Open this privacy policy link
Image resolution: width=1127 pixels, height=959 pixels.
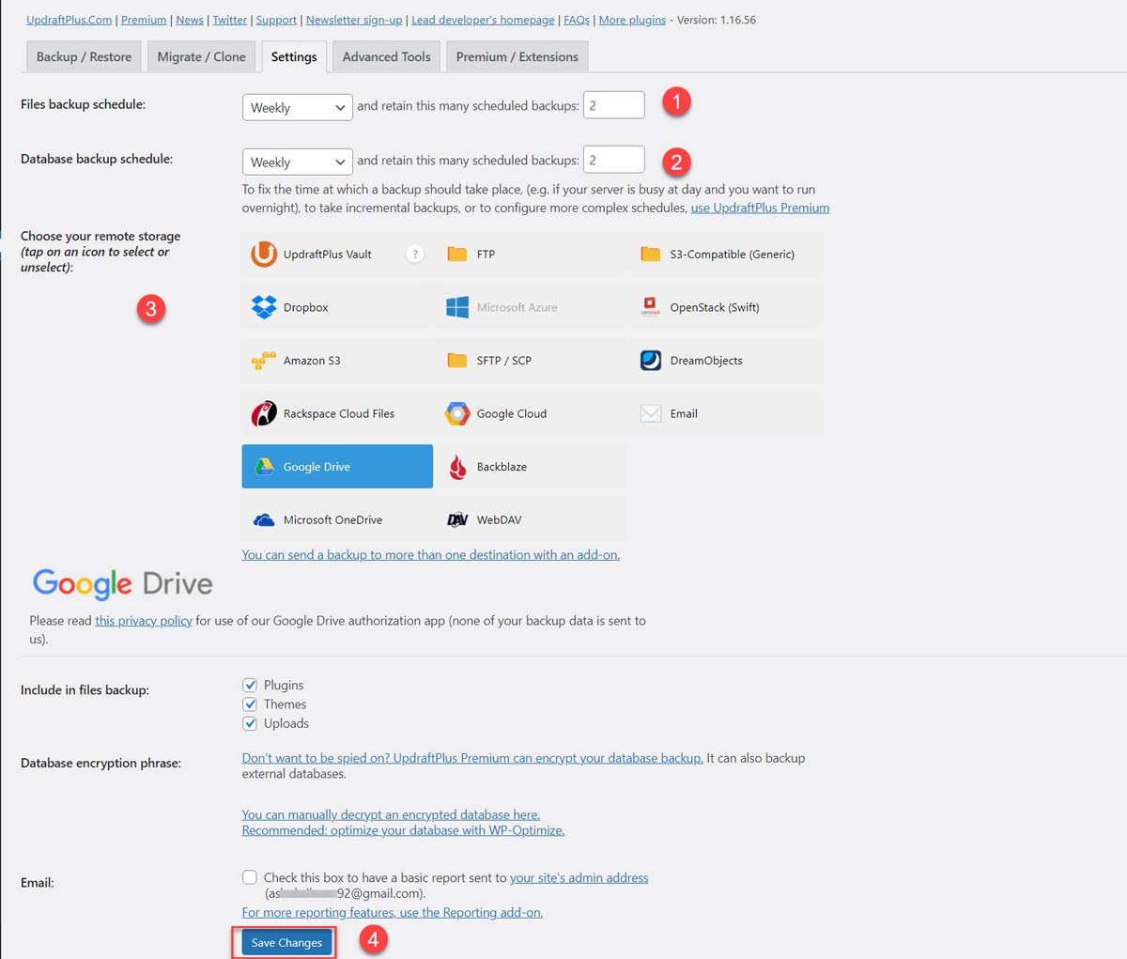tap(144, 620)
